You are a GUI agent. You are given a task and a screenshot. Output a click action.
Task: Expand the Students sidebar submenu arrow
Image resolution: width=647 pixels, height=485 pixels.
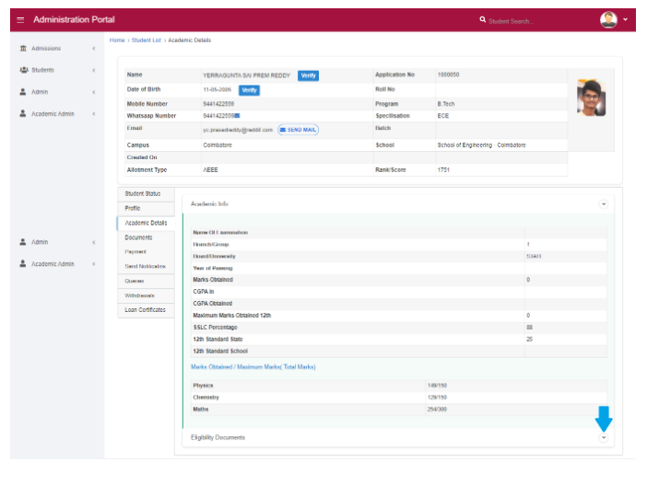pyautogui.click(x=93, y=70)
